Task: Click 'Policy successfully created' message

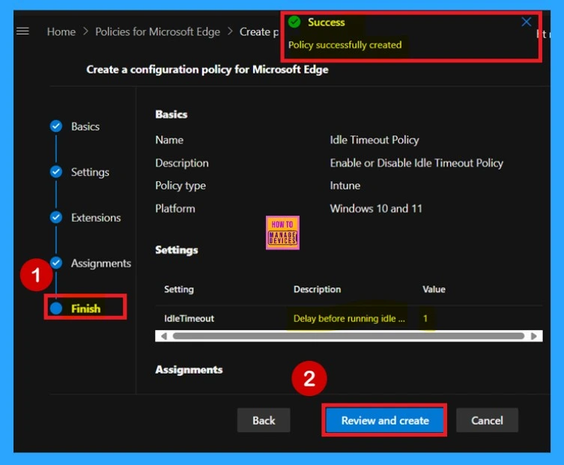Action: pyautogui.click(x=345, y=45)
